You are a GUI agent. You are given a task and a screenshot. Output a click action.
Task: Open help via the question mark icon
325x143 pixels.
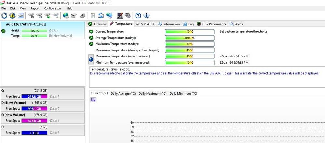138,16
